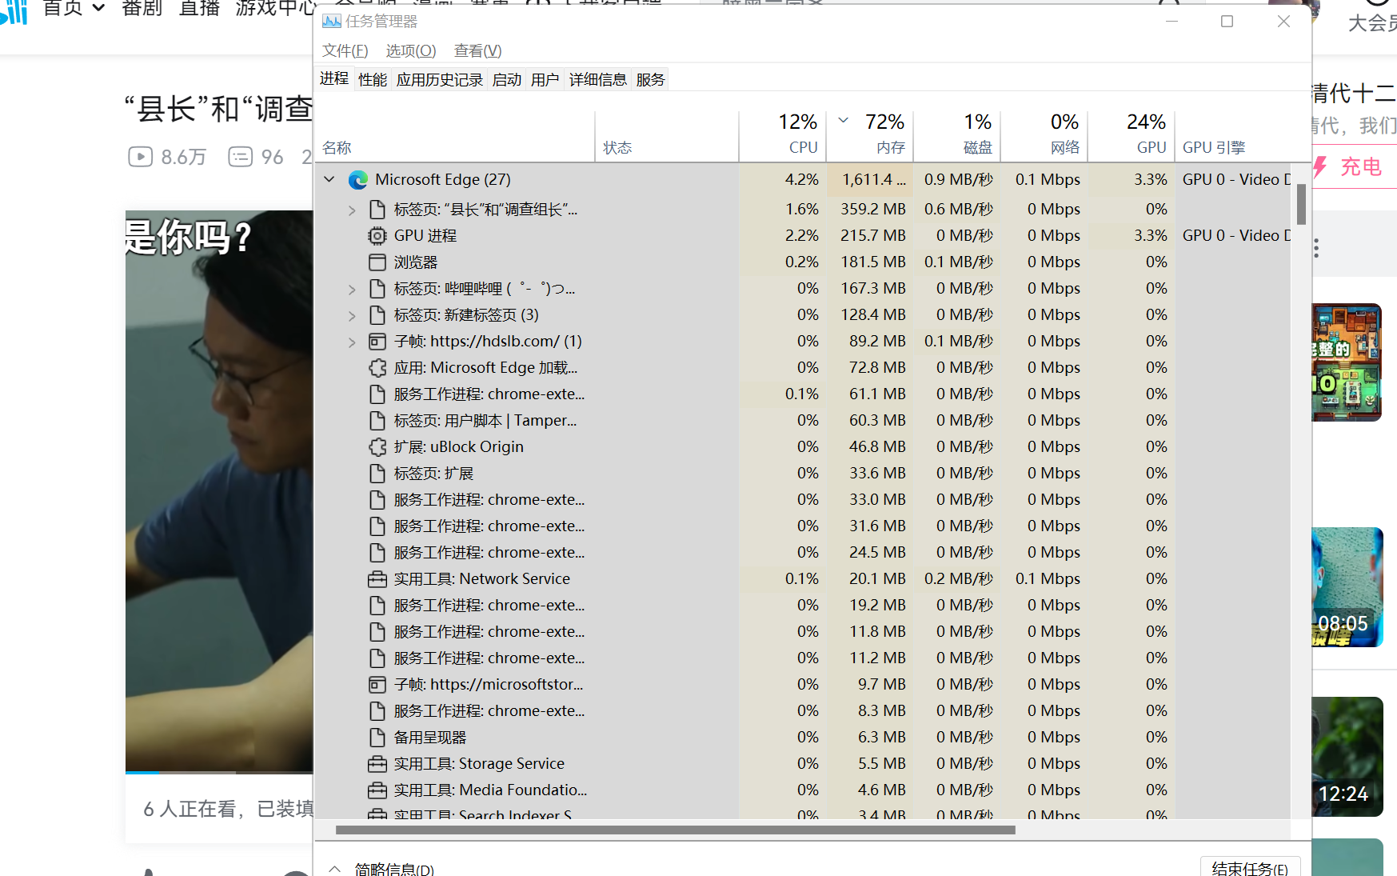The image size is (1397, 876).
Task: Click the Media Foundation toolbox icon
Action: click(x=377, y=790)
